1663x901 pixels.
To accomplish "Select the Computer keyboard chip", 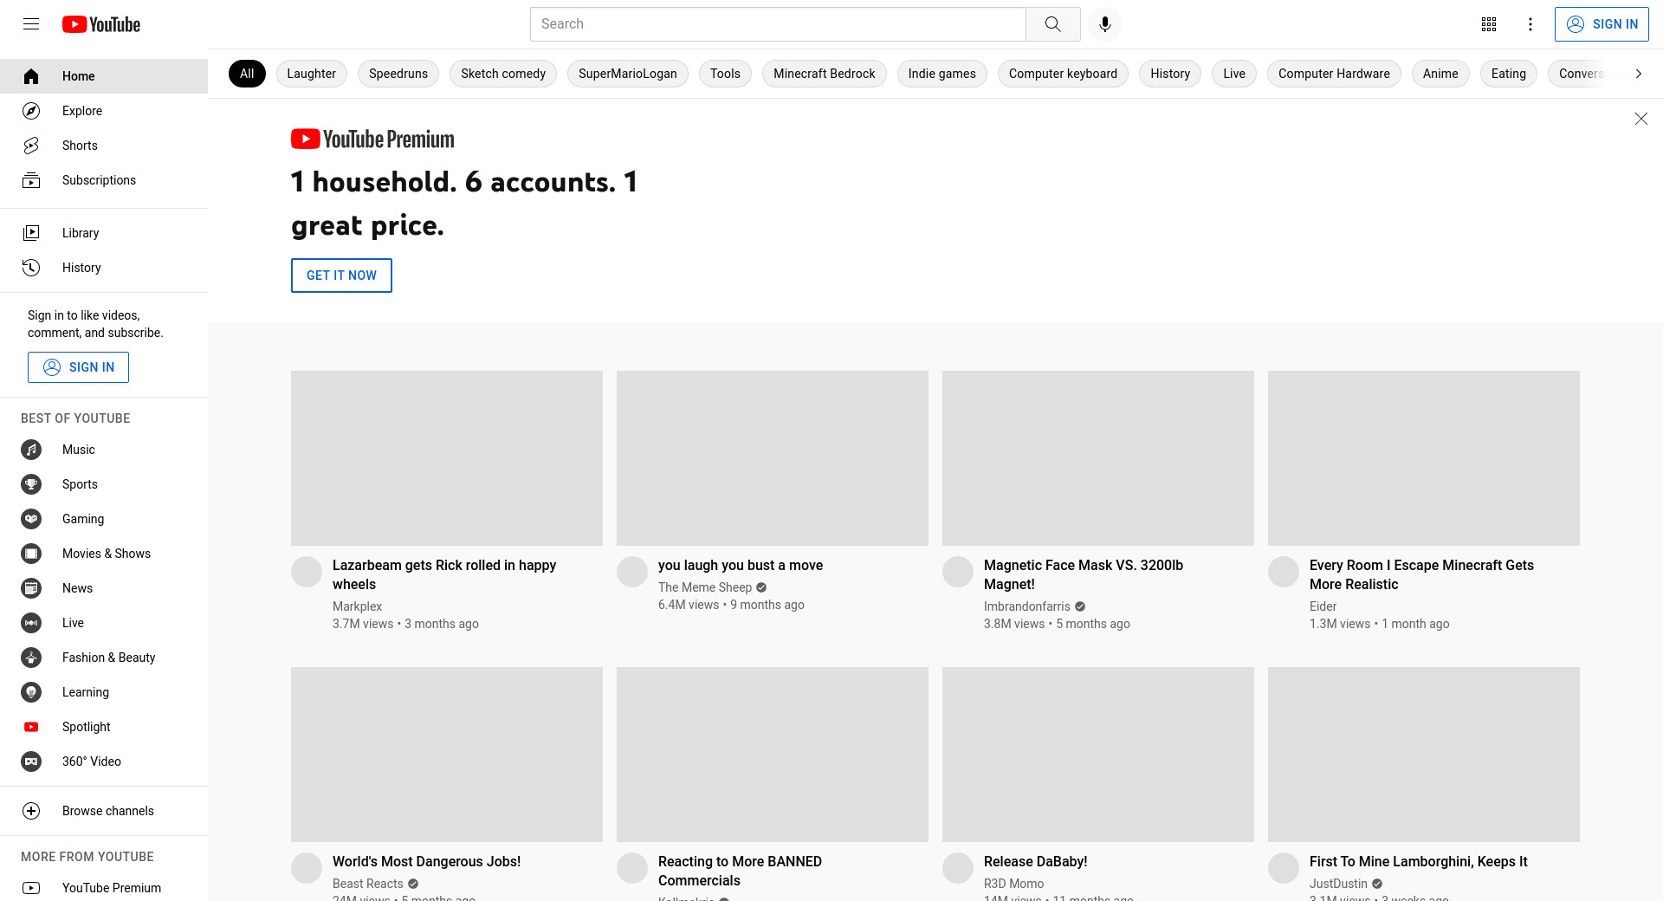I will click(1063, 74).
